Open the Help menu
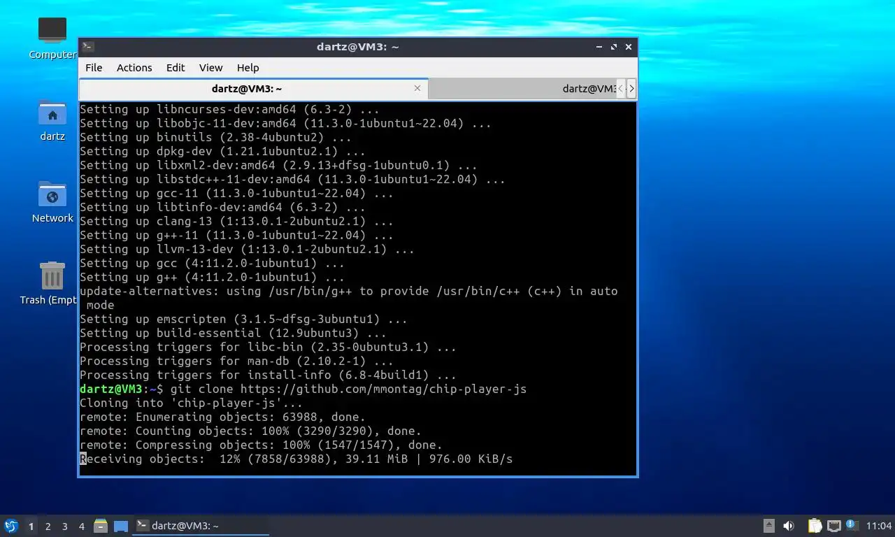Image resolution: width=895 pixels, height=537 pixels. tap(248, 68)
